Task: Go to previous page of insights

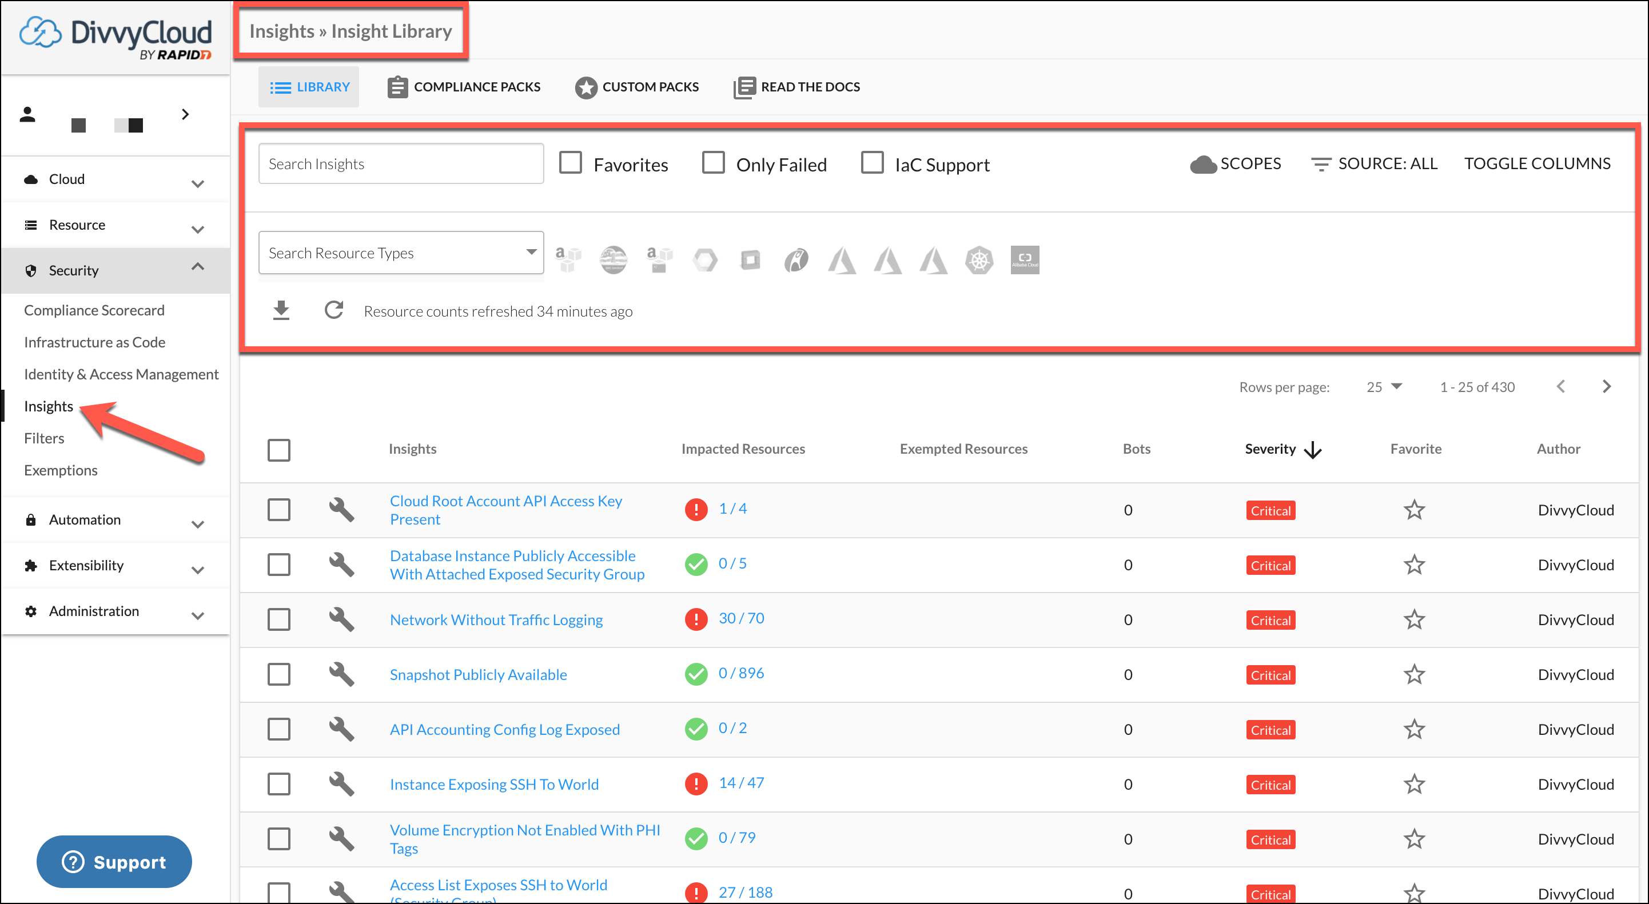Action: point(1561,386)
